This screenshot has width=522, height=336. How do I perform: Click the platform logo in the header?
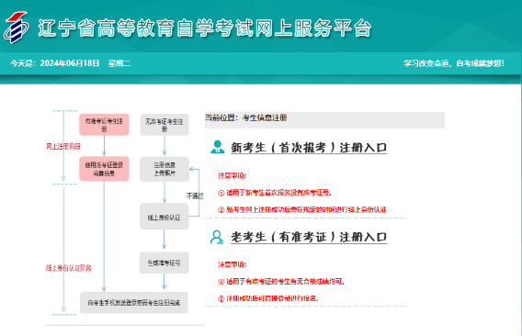pyautogui.click(x=16, y=28)
